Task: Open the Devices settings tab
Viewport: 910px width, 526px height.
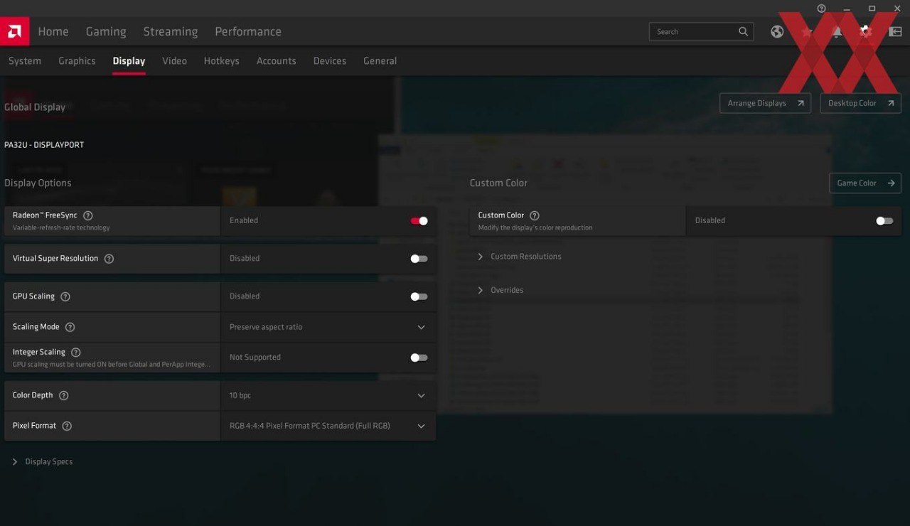Action: point(330,61)
